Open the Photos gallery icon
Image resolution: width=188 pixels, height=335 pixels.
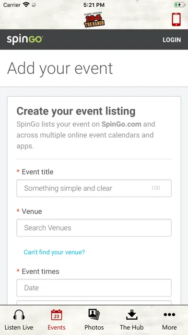click(x=94, y=314)
